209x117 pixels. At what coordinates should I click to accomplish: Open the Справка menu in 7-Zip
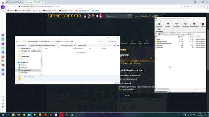[186, 21]
